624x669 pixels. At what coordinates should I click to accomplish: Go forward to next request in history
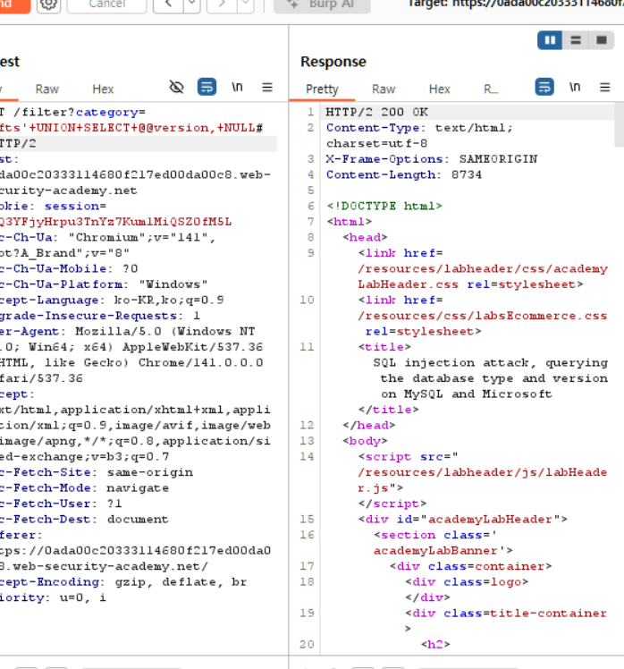coord(222,4)
